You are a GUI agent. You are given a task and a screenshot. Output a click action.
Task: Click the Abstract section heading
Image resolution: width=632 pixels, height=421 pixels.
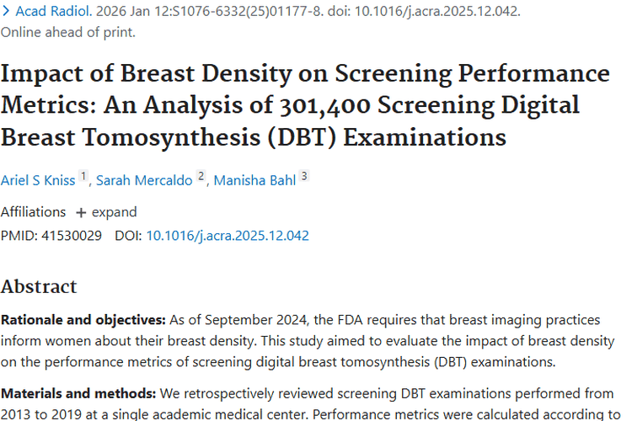tap(39, 286)
